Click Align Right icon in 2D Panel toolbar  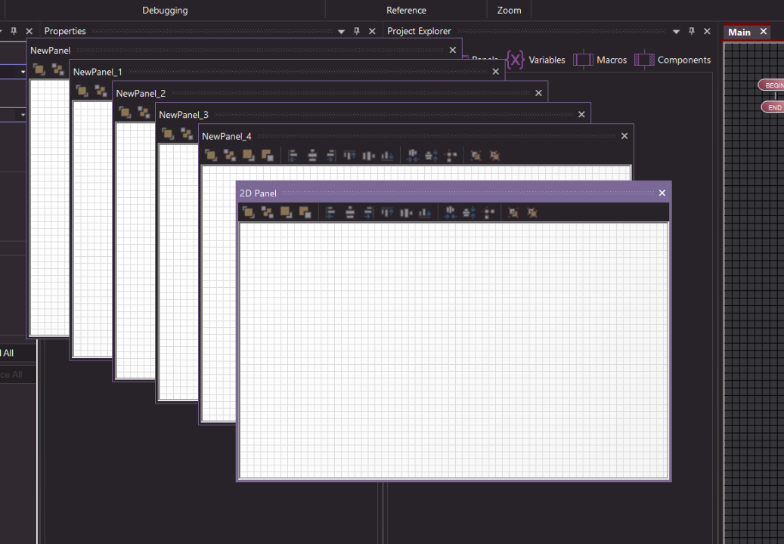click(369, 212)
